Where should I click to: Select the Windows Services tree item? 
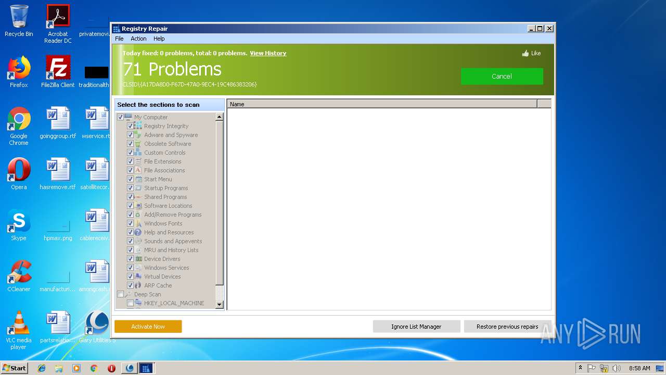click(166, 268)
